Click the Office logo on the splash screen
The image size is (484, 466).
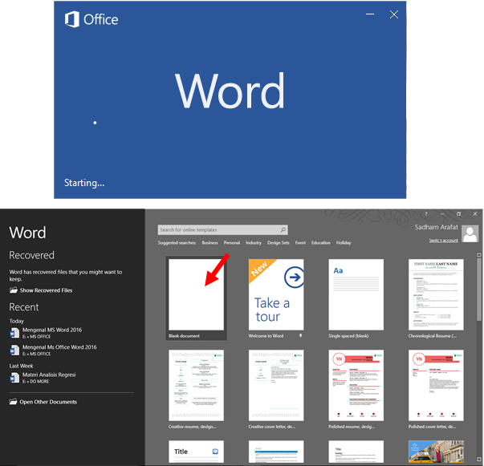pos(72,19)
